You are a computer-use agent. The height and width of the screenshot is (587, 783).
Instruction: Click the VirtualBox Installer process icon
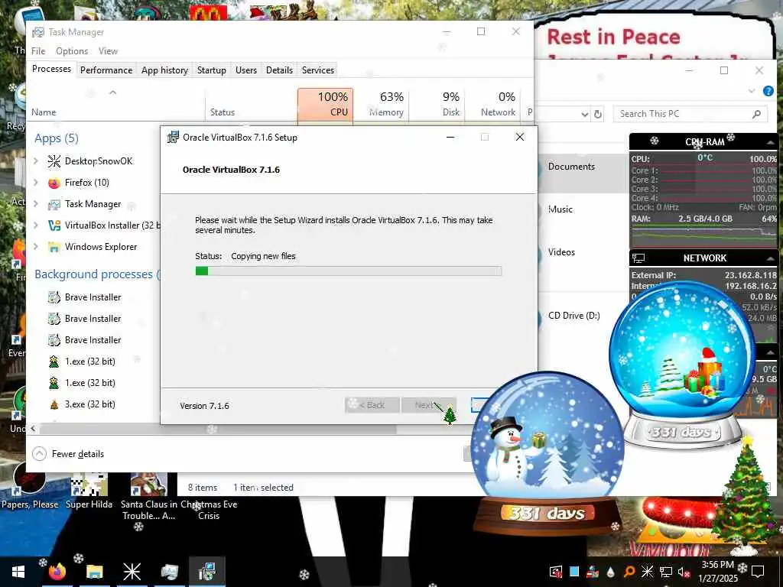[x=54, y=225]
